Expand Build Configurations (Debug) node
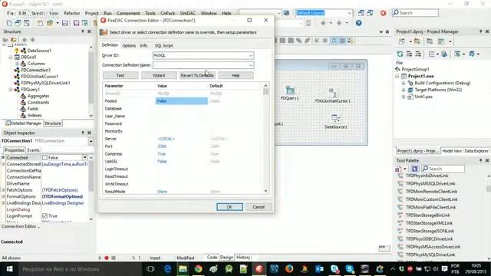Image resolution: width=491 pixels, height=276 pixels. tap(404, 83)
